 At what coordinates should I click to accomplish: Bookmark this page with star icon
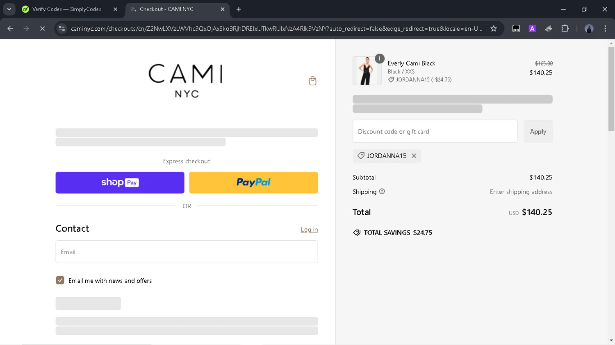point(494,29)
